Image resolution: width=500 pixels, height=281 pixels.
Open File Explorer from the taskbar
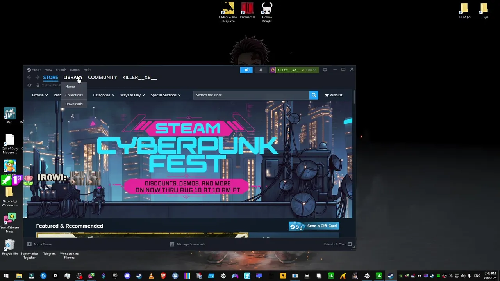click(19, 276)
